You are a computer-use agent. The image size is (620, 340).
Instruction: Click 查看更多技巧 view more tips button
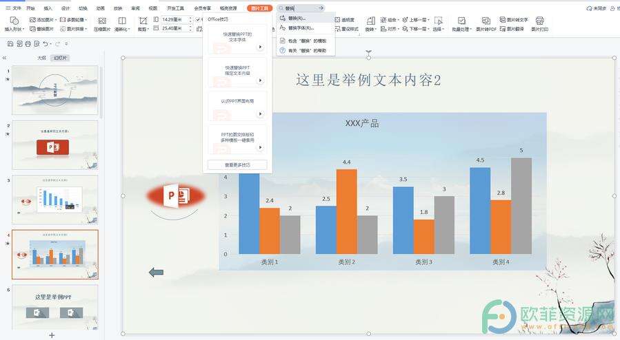[x=237, y=165]
